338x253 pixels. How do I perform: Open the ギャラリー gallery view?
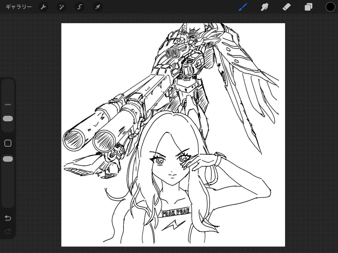(19, 7)
